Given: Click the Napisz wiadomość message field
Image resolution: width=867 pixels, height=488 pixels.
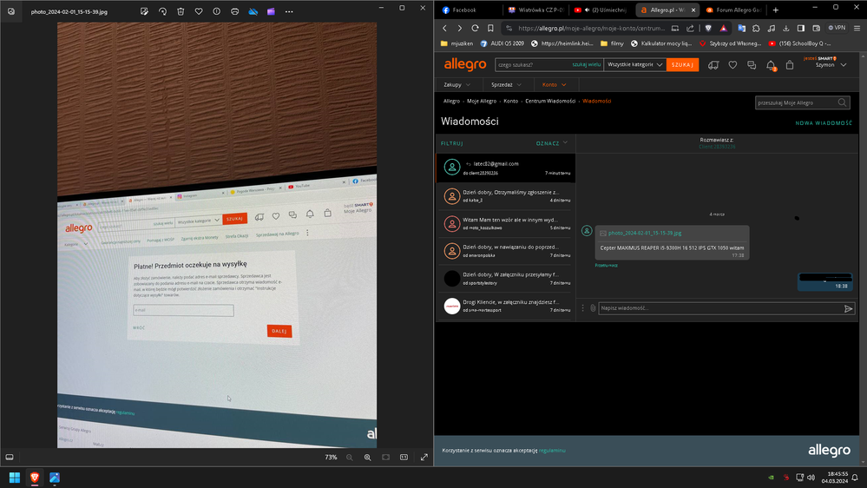Looking at the screenshot, I should coord(720,308).
